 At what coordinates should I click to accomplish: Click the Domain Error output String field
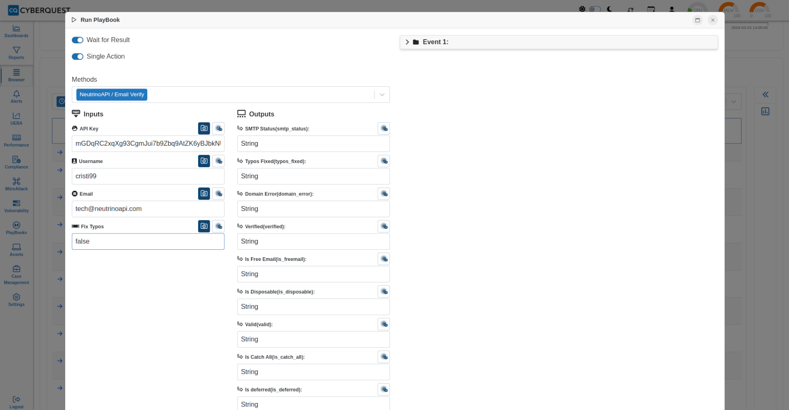313,209
